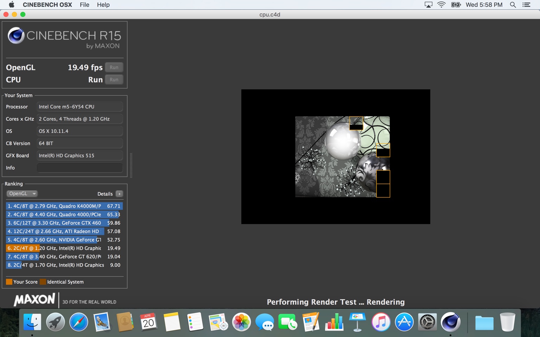Open Launchpad rocket icon in dock
Viewport: 540px width, 337px height.
(56, 322)
